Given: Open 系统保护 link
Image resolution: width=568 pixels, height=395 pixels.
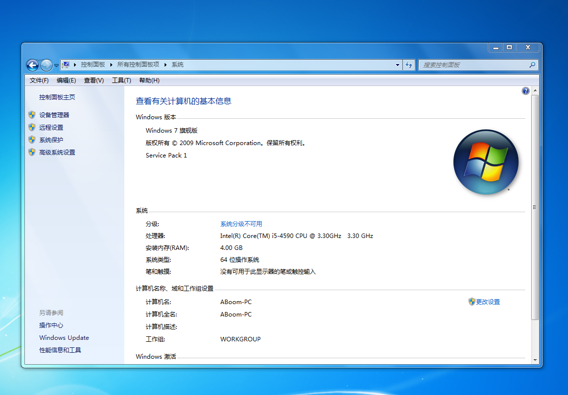Looking at the screenshot, I should [51, 140].
